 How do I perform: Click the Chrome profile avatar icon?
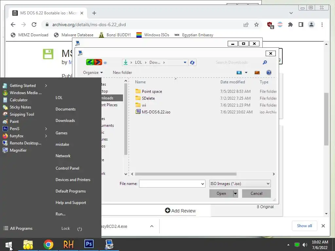click(311, 25)
